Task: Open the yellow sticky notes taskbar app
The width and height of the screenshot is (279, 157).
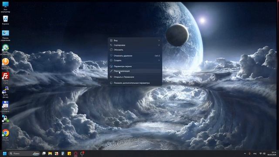Action: [69, 154]
